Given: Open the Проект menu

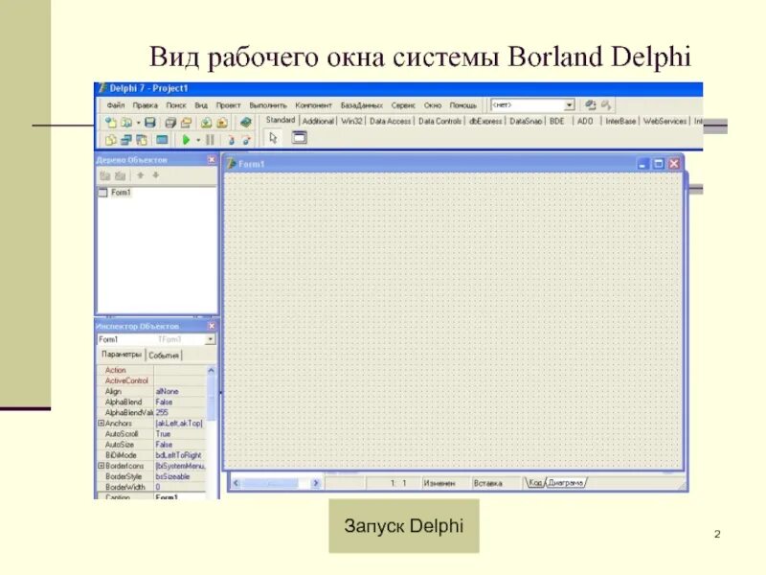Looking at the screenshot, I should 228,105.
